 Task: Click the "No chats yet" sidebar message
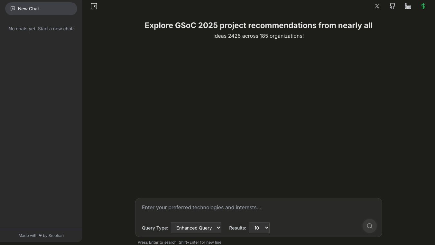pyautogui.click(x=41, y=29)
